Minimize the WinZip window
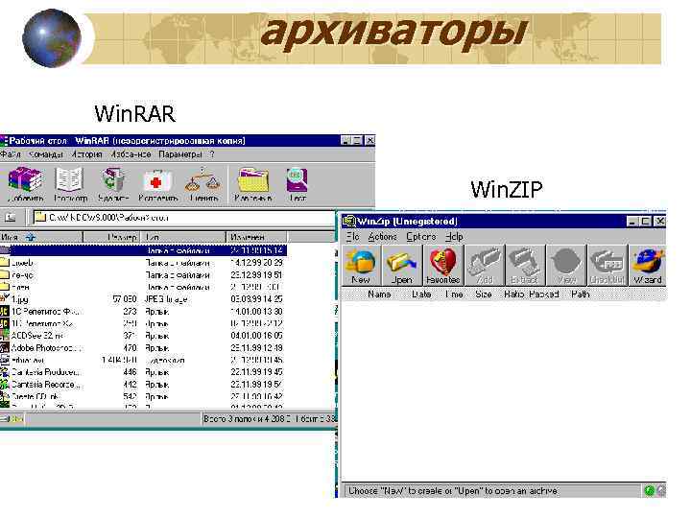 632,222
